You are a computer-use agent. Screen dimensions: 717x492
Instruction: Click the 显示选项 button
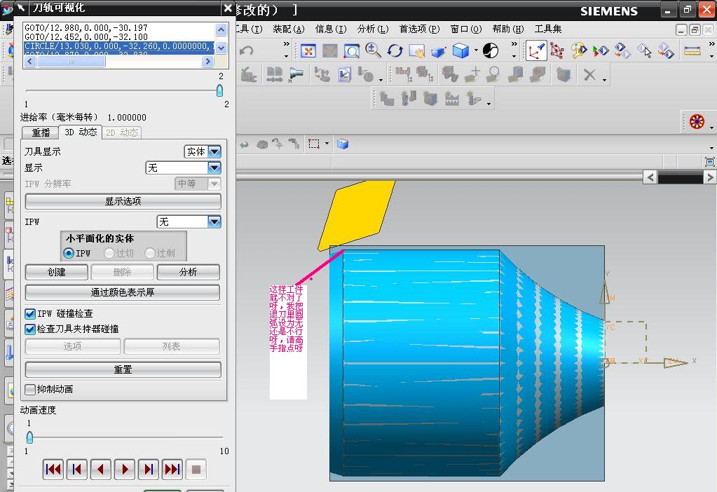[123, 201]
